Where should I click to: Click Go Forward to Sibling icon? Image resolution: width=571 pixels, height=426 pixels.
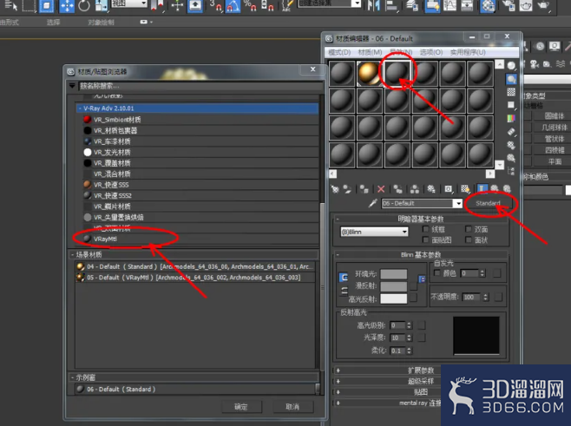507,188
